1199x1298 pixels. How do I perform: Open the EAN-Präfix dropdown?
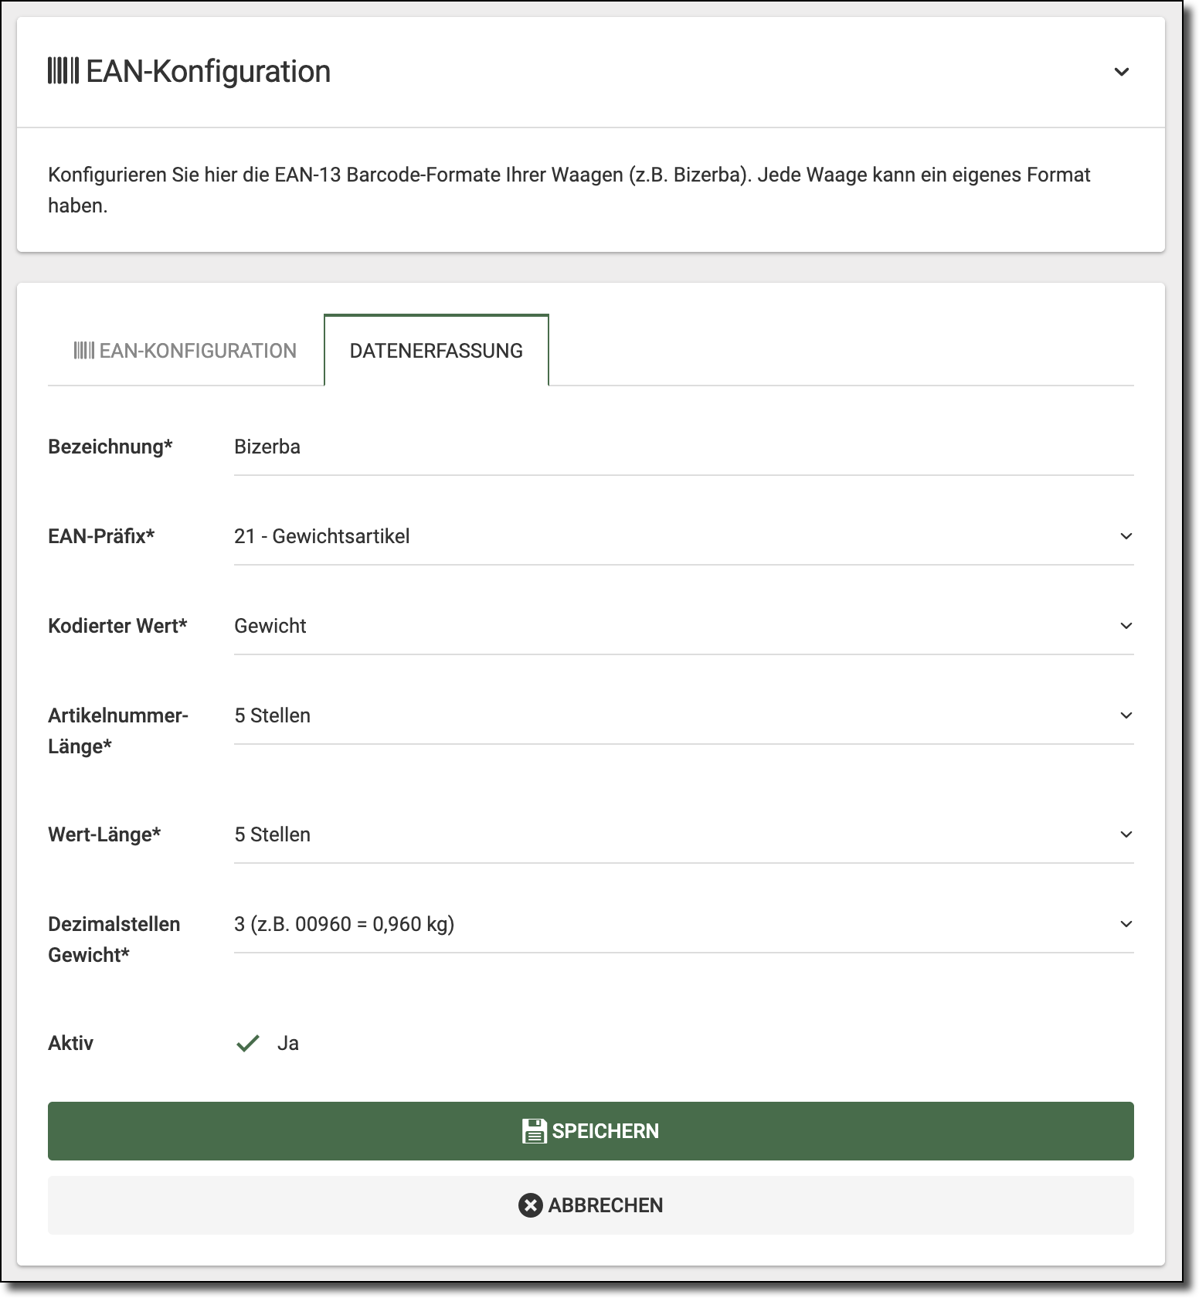coord(683,537)
